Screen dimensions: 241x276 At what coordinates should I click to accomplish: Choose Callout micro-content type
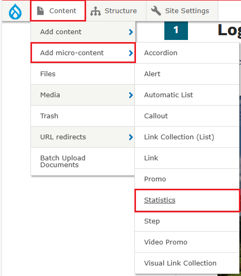pyautogui.click(x=187, y=116)
